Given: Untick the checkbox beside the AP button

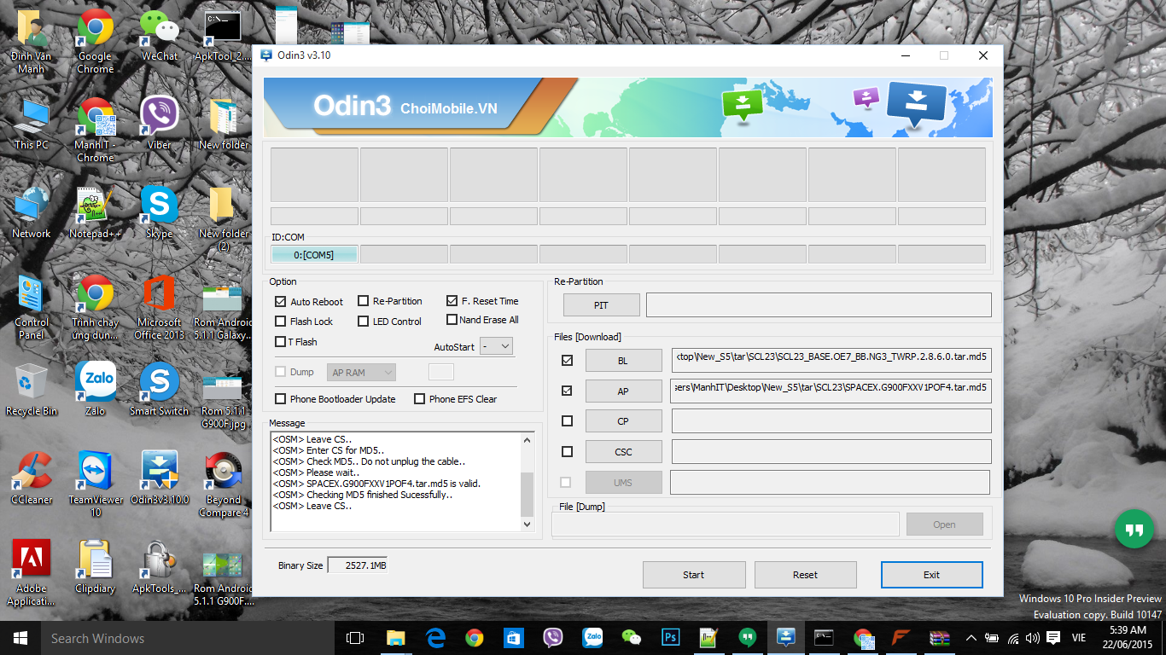Looking at the screenshot, I should point(567,391).
